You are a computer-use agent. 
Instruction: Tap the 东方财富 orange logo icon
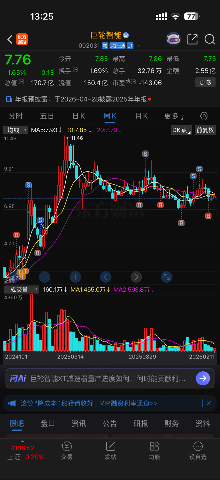pos(22,39)
